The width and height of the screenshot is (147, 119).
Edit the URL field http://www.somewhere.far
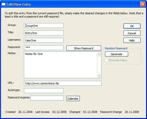point(63,83)
